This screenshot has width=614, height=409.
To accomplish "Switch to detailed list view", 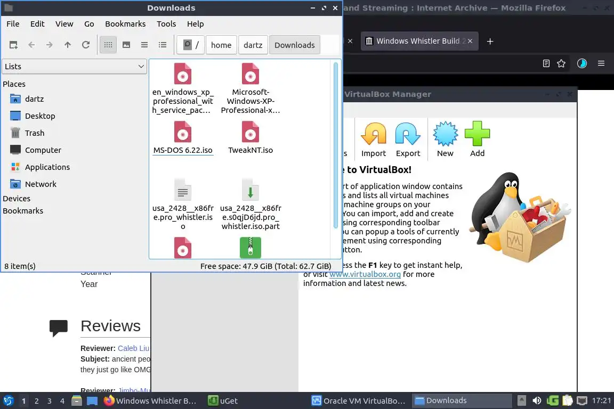I will pyautogui.click(x=163, y=45).
